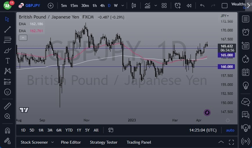Open chart settings gear icon
Screen dimensions: 252x148
click(x=228, y=121)
